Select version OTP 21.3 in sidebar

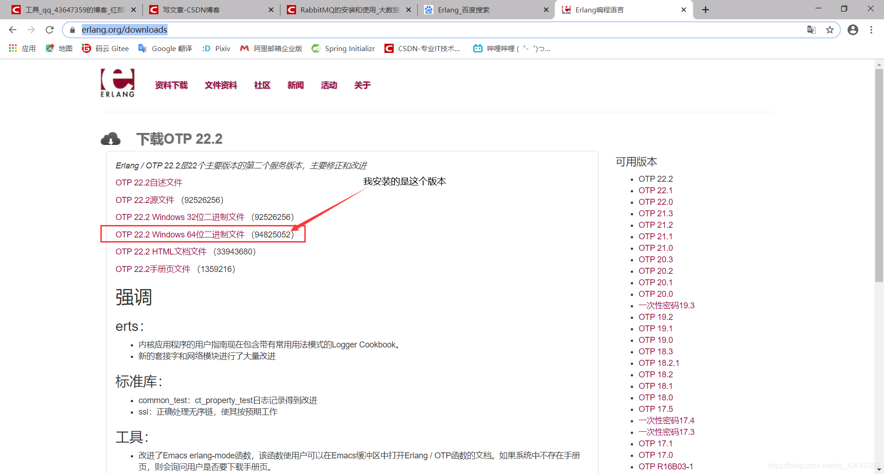(x=656, y=214)
